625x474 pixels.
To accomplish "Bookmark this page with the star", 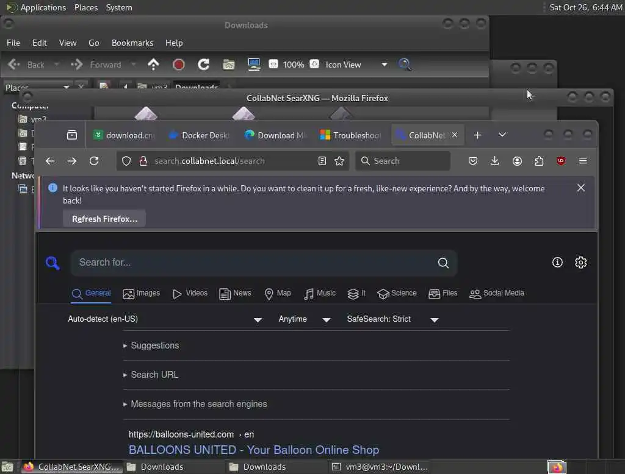I will (x=339, y=161).
